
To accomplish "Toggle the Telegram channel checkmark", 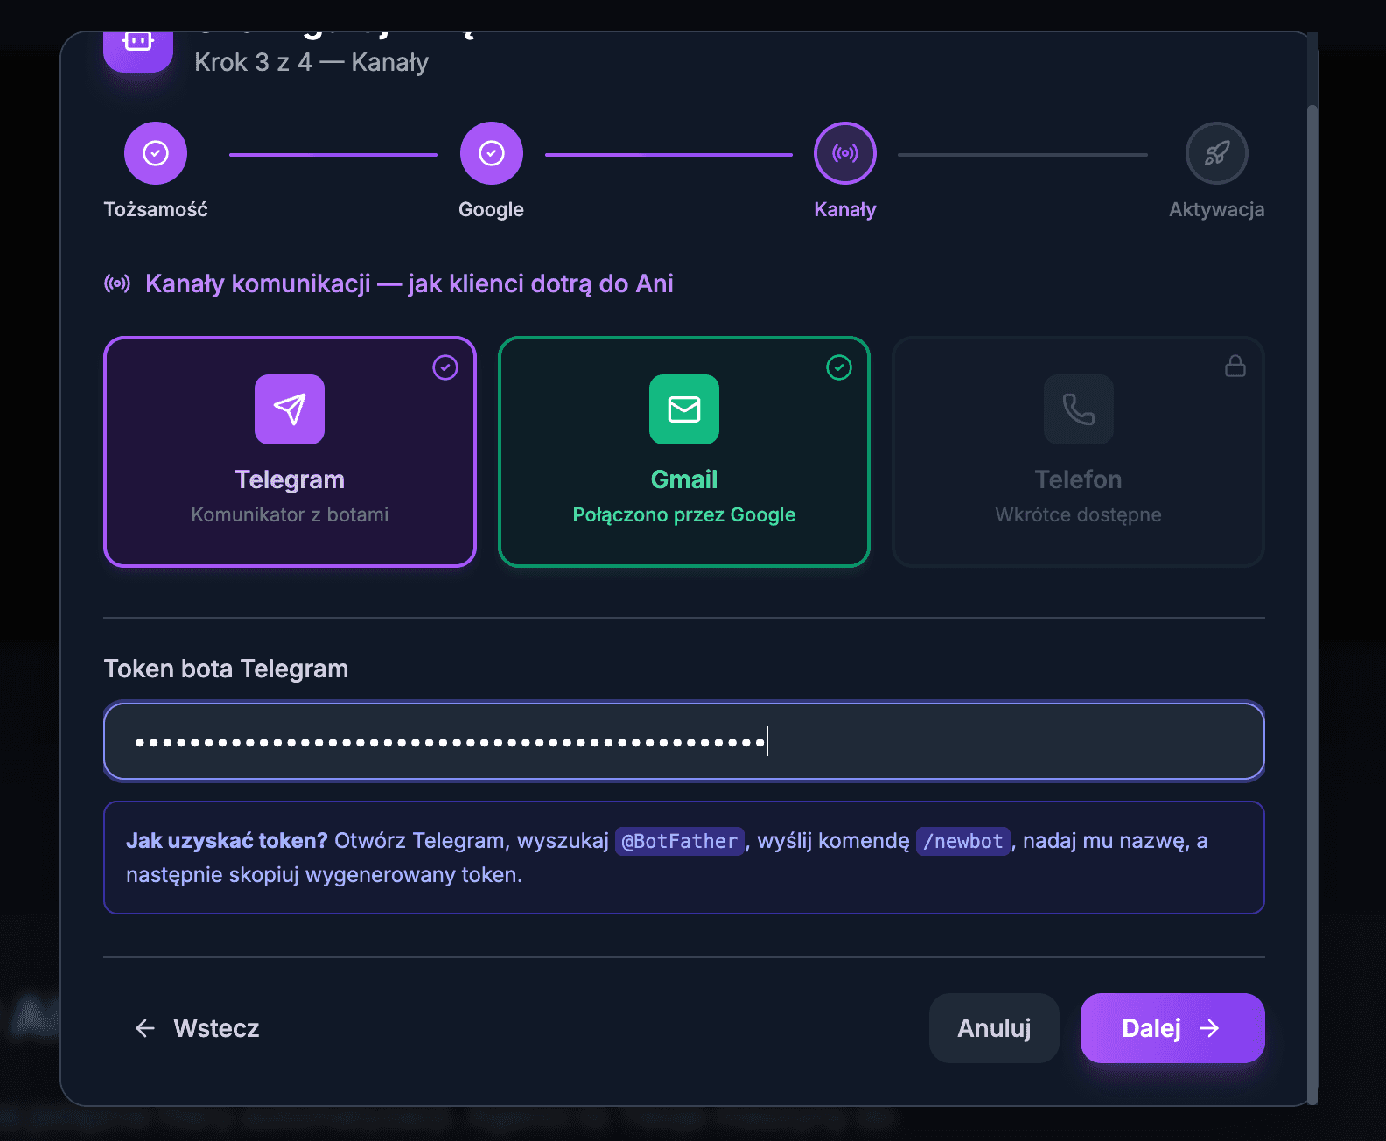I will tap(445, 367).
